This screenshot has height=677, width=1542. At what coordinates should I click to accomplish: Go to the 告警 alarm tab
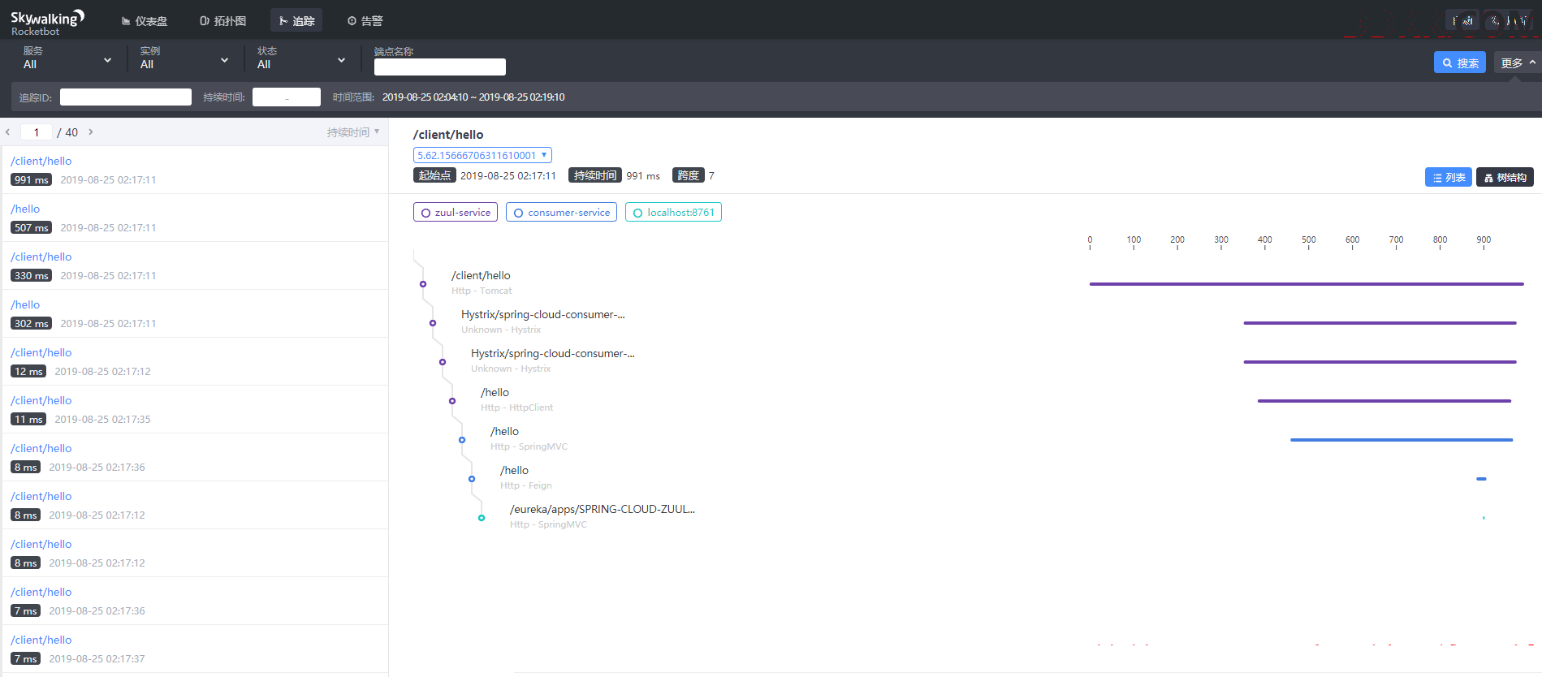coord(365,20)
